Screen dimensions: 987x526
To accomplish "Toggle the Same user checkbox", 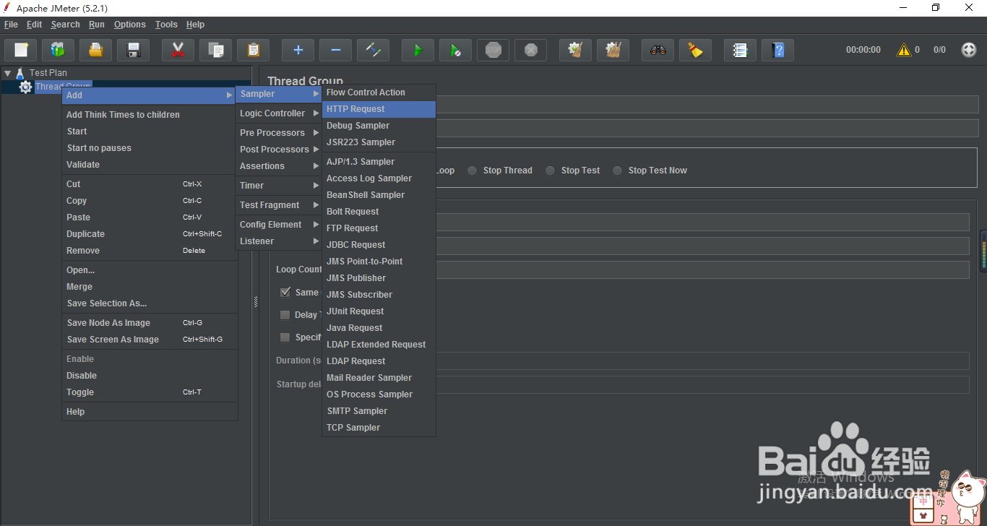I will (285, 293).
